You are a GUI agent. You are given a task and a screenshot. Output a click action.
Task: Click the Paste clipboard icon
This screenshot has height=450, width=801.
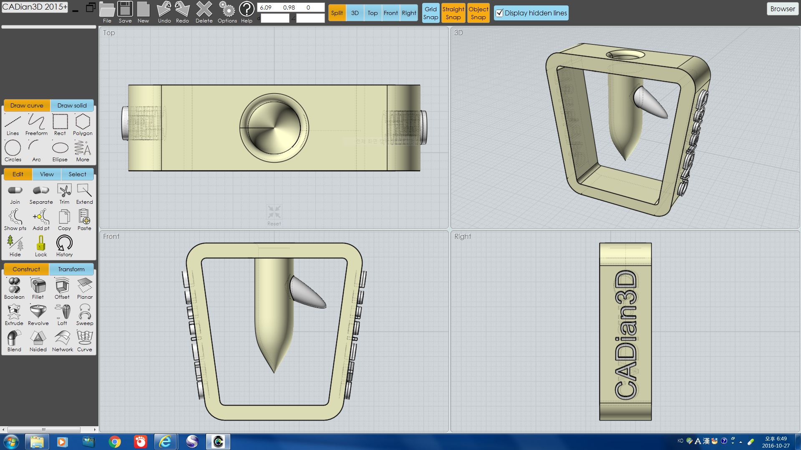[84, 220]
